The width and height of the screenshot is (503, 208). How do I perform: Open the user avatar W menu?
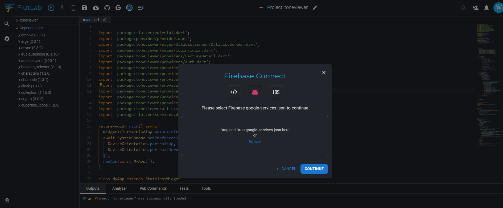click(498, 8)
